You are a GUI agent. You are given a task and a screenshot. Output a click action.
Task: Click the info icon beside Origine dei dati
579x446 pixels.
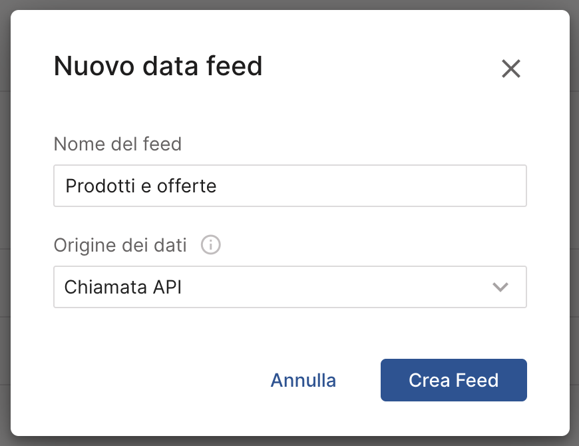pyautogui.click(x=210, y=245)
